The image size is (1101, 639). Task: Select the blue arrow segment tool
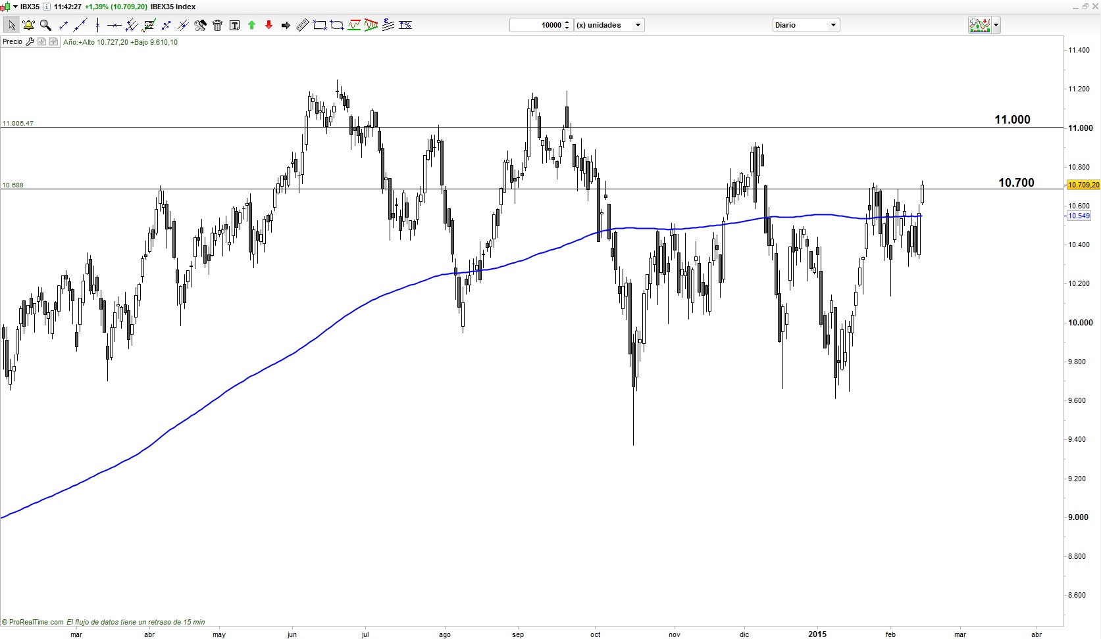pos(166,25)
